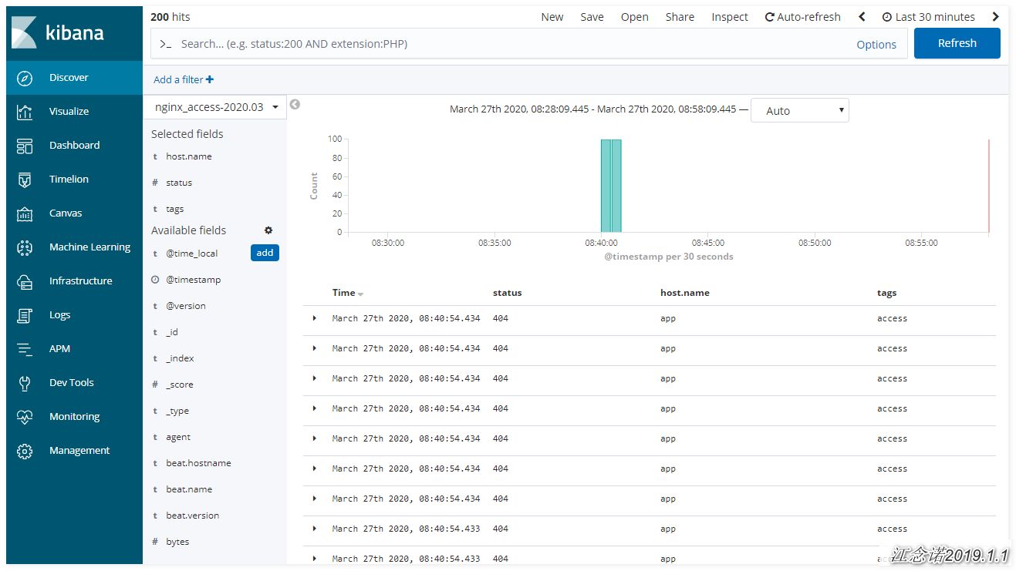Step time range backward arrow
1016x571 pixels.
tap(862, 17)
